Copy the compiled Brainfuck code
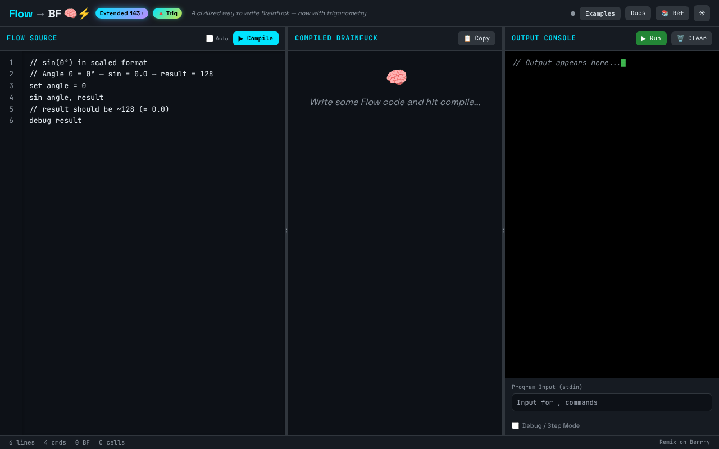The width and height of the screenshot is (719, 449). [x=476, y=38]
